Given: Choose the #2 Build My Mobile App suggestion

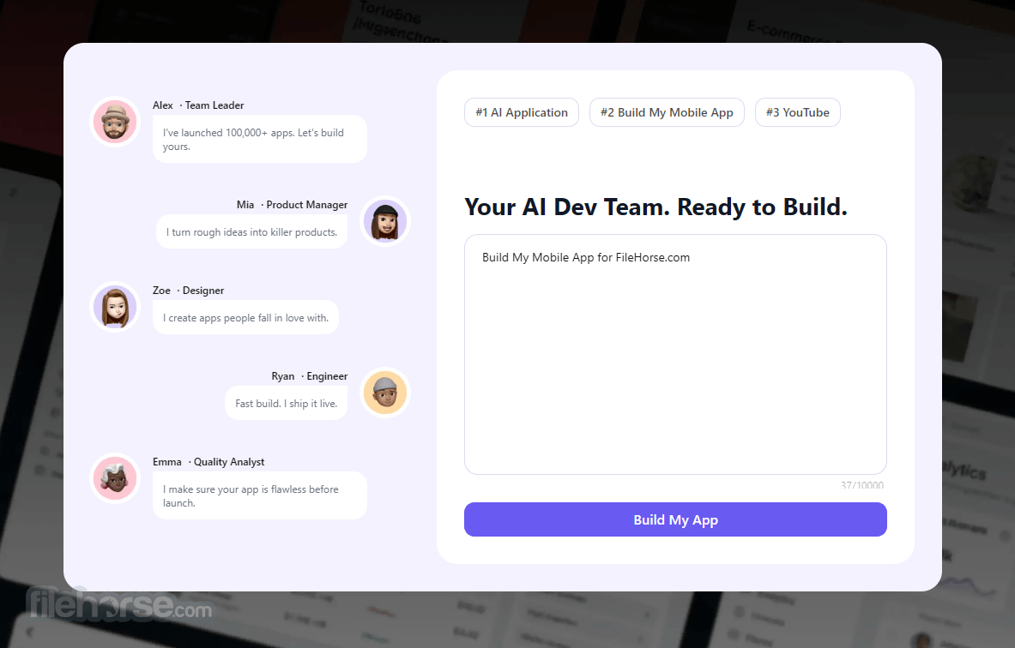Looking at the screenshot, I should click(667, 112).
